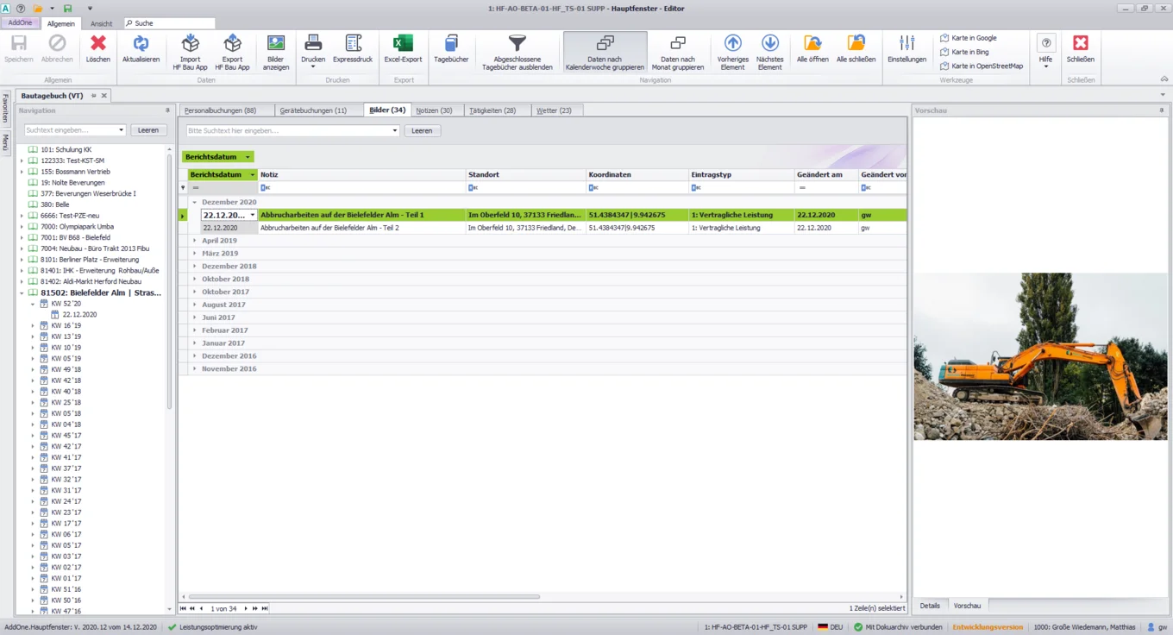The width and height of the screenshot is (1173, 635).
Task: Toggle Abgeschlossene Tagebücher ausblenden
Action: pyautogui.click(x=517, y=50)
